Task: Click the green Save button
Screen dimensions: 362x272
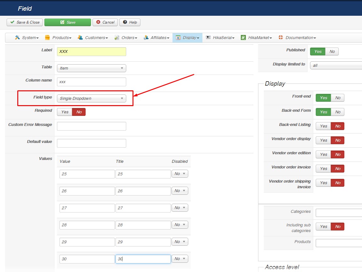Action: (68, 22)
